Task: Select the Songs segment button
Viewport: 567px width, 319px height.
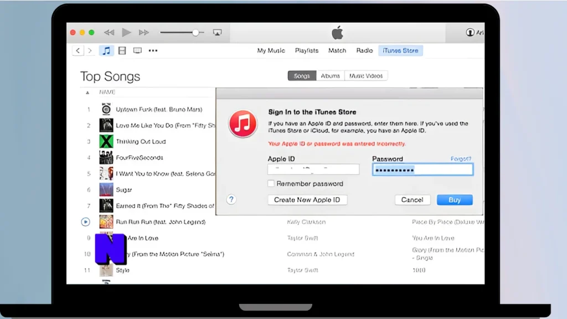Action: click(x=302, y=76)
